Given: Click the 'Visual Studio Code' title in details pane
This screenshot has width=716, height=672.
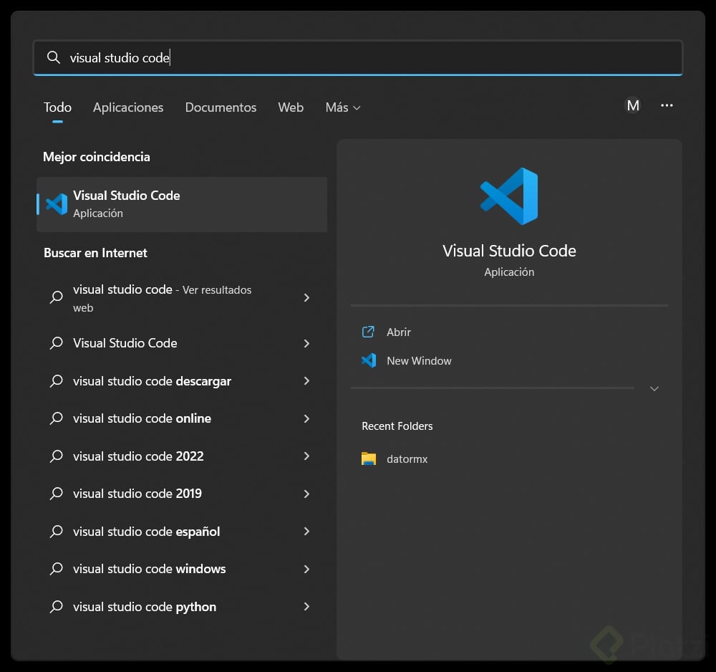Looking at the screenshot, I should [509, 251].
